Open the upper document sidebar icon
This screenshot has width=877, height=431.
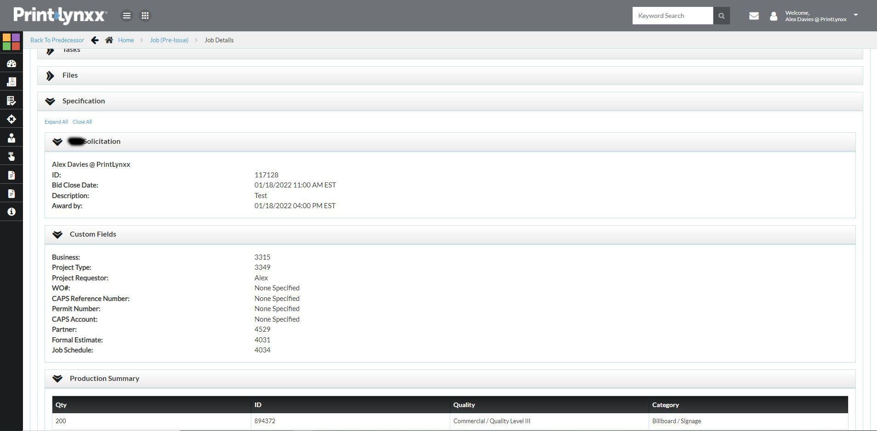(11, 175)
